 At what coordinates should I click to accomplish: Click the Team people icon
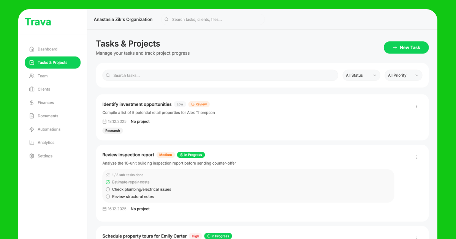click(32, 76)
